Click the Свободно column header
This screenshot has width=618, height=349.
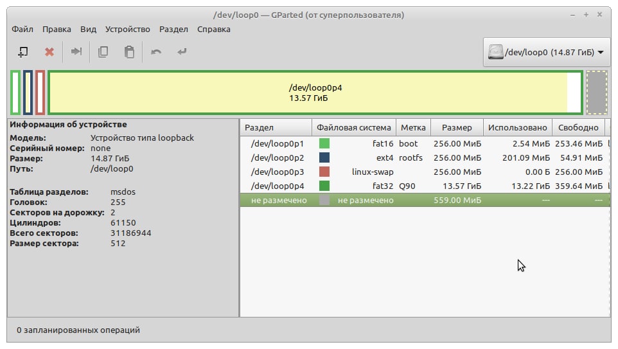click(x=578, y=127)
